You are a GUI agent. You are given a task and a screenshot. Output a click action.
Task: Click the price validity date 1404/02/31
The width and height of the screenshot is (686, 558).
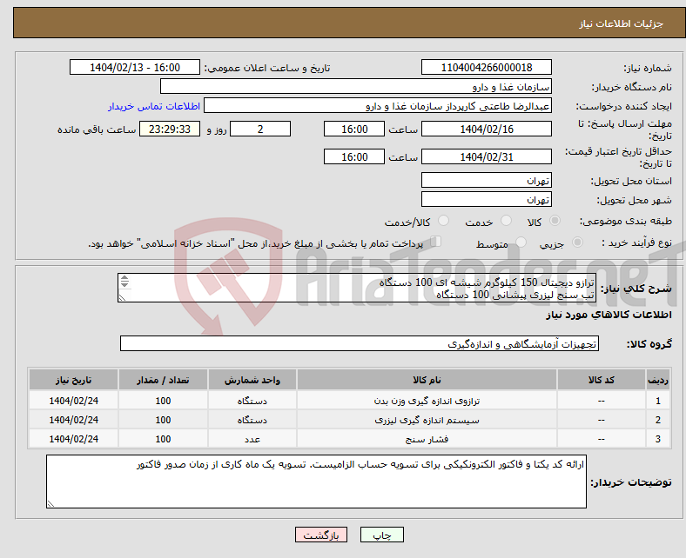486,156
